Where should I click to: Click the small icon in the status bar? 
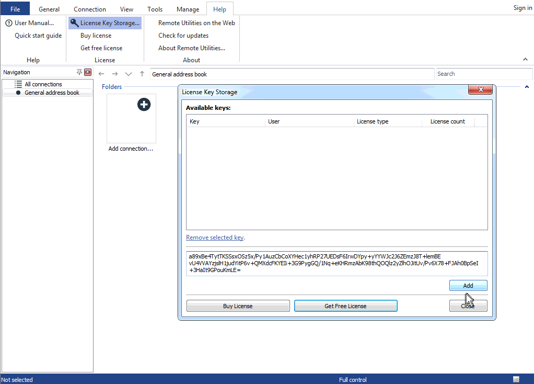pos(516,379)
